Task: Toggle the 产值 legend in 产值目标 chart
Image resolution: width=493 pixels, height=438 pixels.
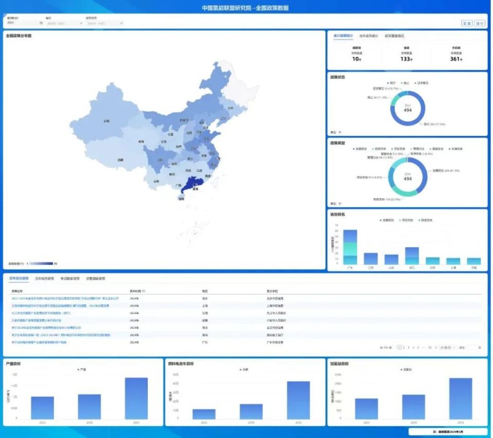Action: pos(82,370)
